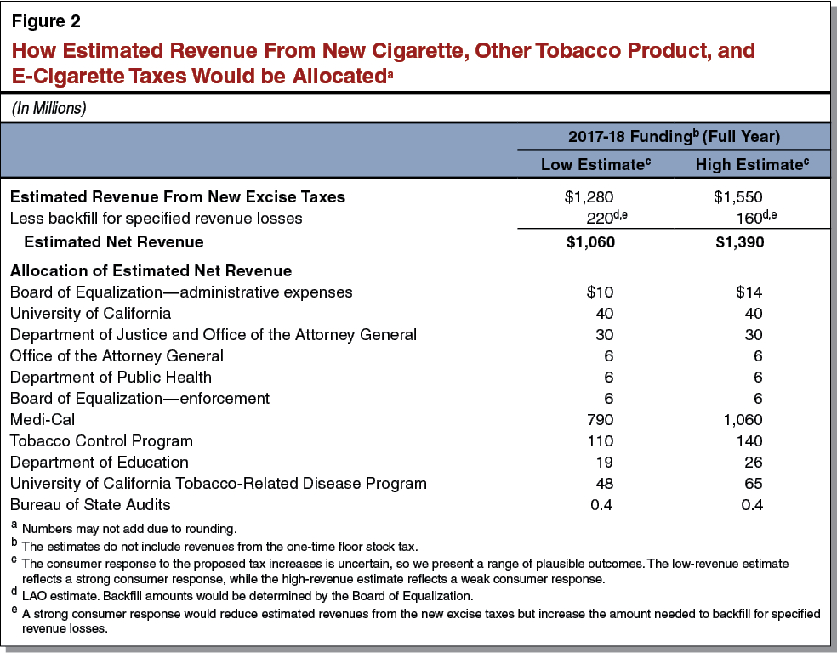Click the $1,280 value
This screenshot has height=653, width=837.
click(x=598, y=196)
